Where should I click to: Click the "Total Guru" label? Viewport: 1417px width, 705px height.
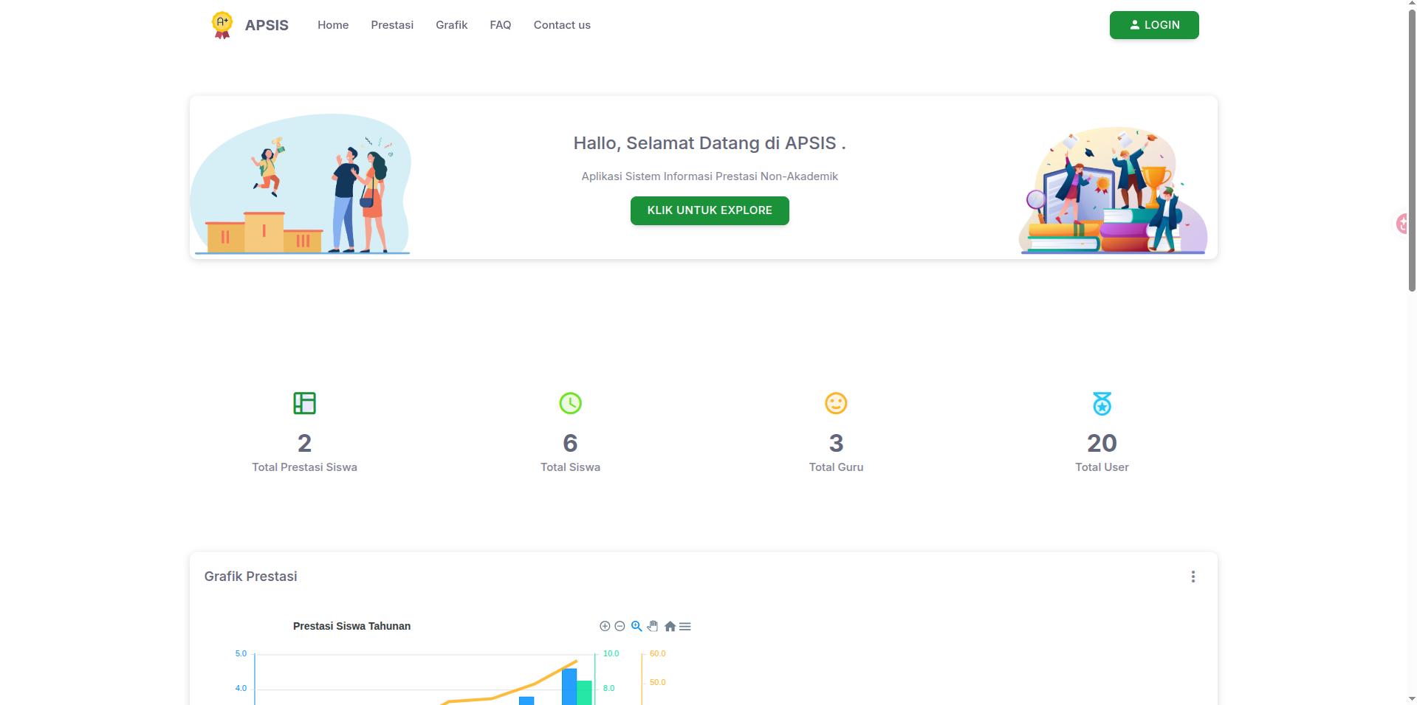(836, 467)
